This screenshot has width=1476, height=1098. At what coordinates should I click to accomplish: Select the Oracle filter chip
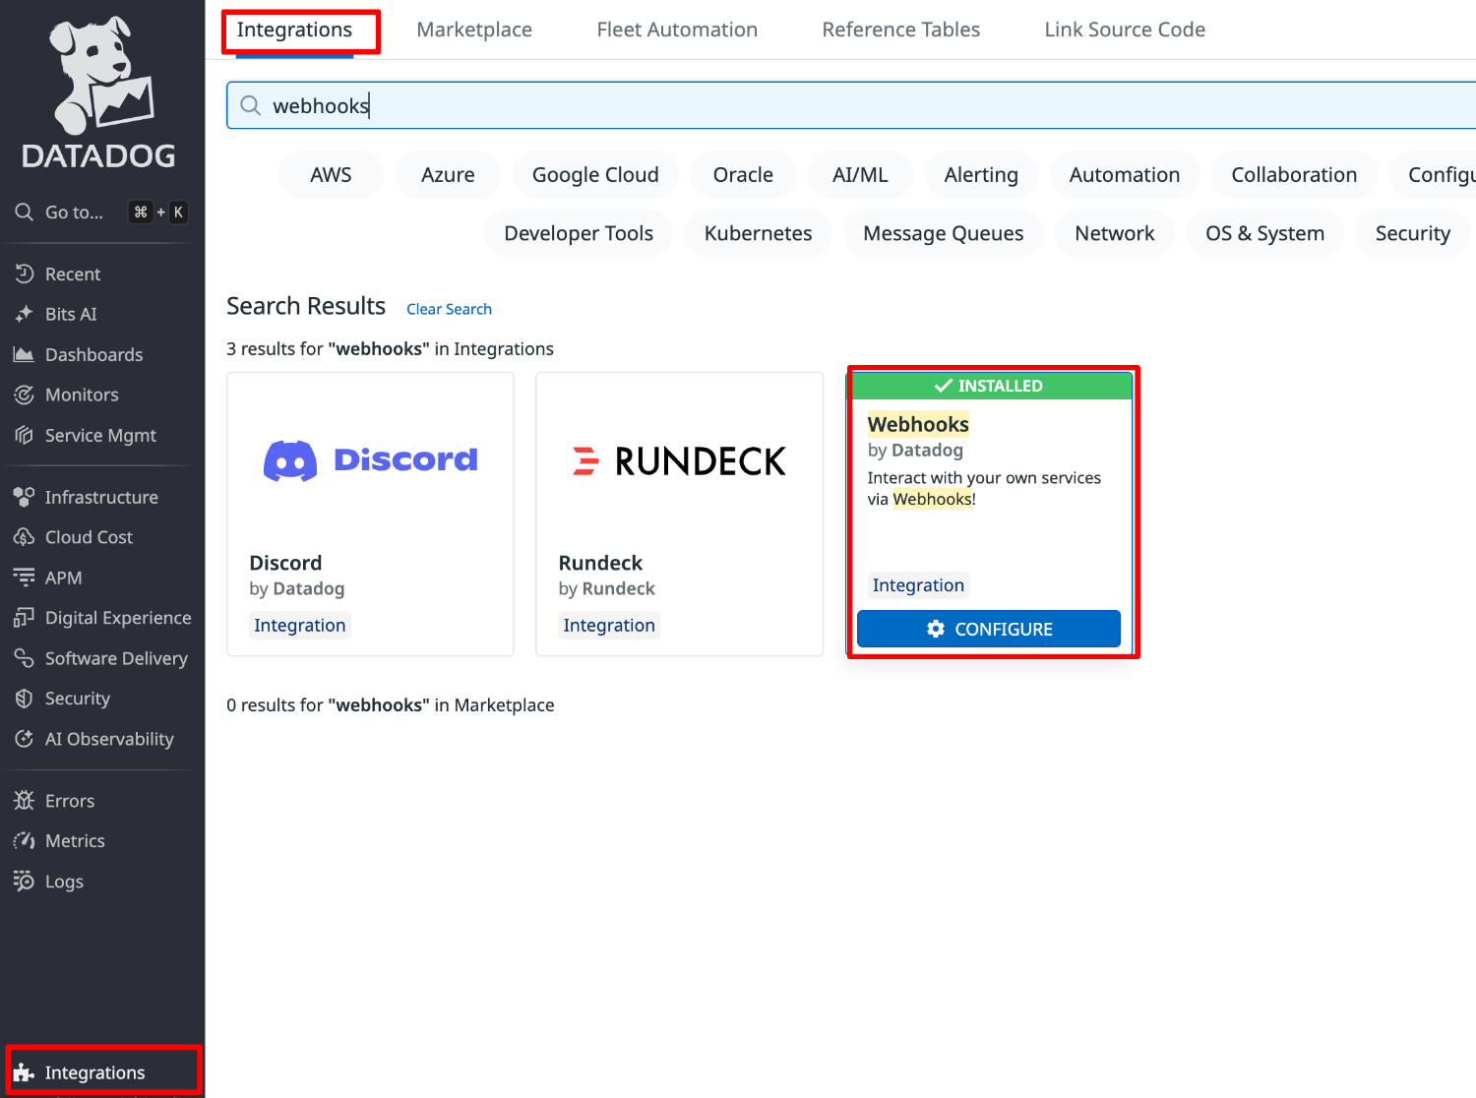pyautogui.click(x=743, y=175)
